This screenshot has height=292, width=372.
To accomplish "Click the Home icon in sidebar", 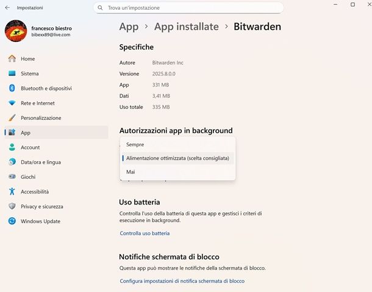I will [x=12, y=59].
